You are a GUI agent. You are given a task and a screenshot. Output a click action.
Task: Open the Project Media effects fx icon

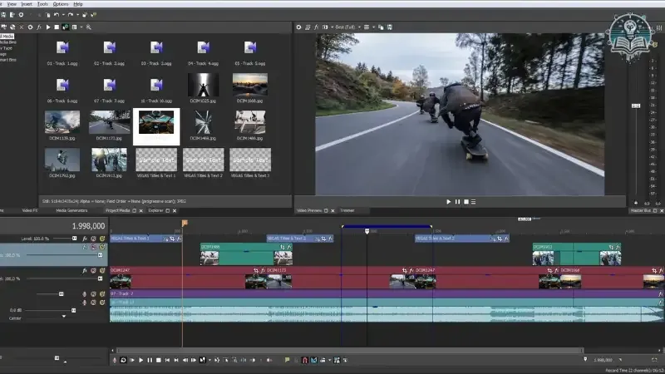pyautogui.click(x=39, y=27)
